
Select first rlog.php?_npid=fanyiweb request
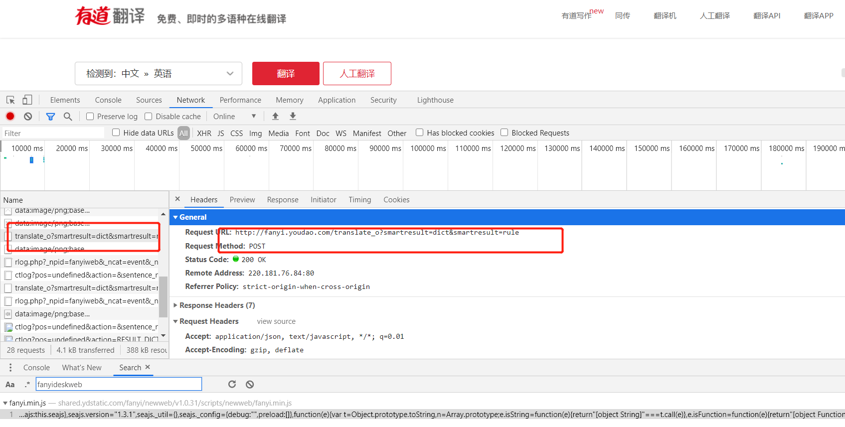pos(84,262)
